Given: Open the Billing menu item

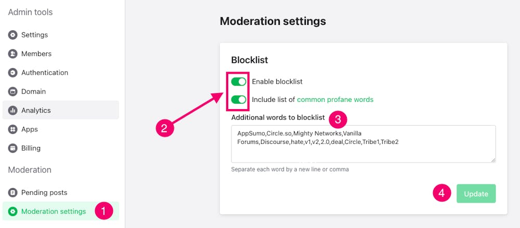Looking at the screenshot, I should click(31, 148).
